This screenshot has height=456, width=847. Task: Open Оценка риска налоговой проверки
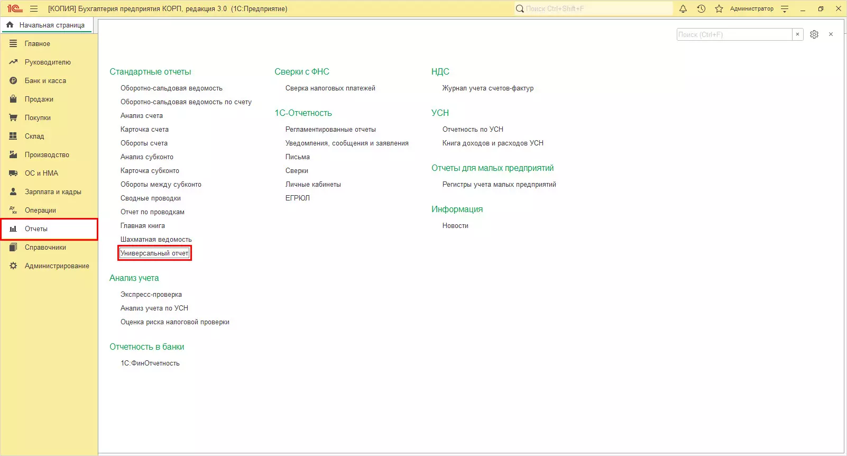[175, 322]
